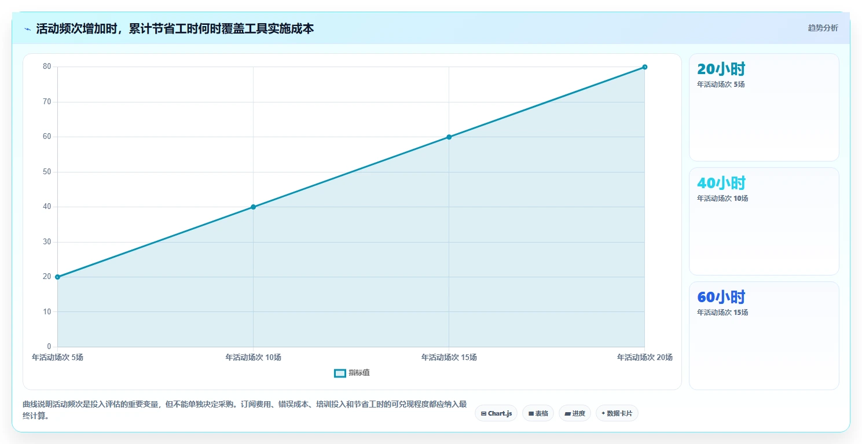Select the 表格 tag pill

pyautogui.click(x=538, y=413)
